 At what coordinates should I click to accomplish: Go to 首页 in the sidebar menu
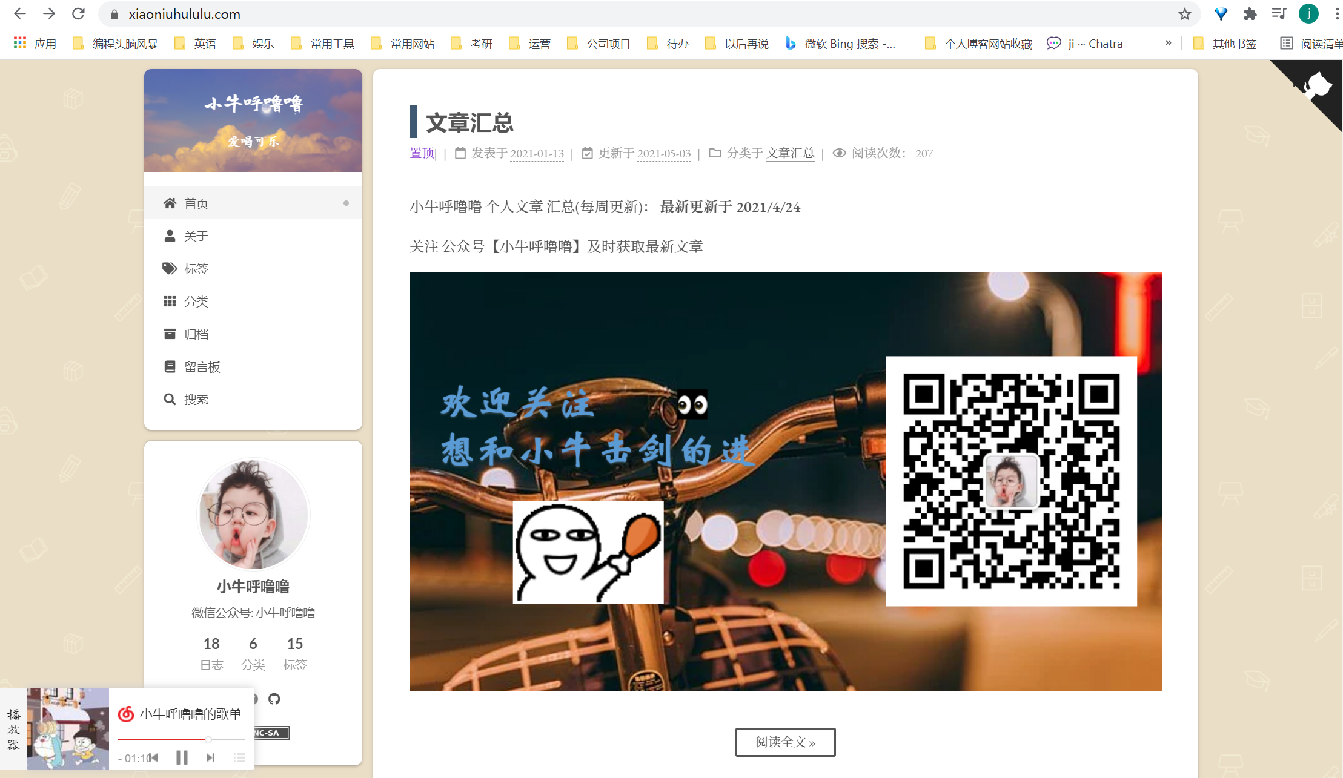(253, 203)
